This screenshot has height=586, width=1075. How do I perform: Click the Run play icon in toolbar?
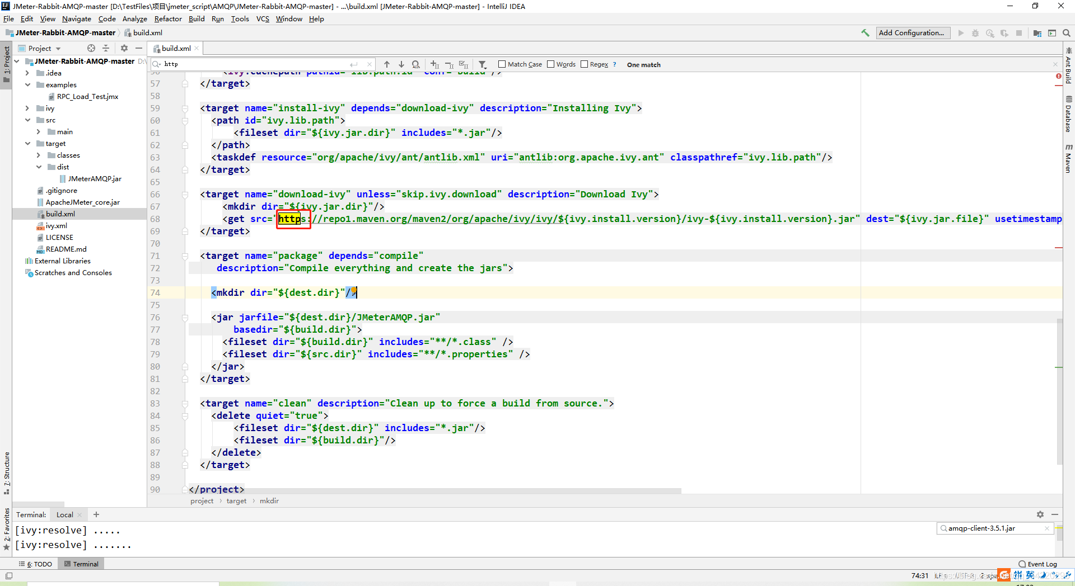961,33
